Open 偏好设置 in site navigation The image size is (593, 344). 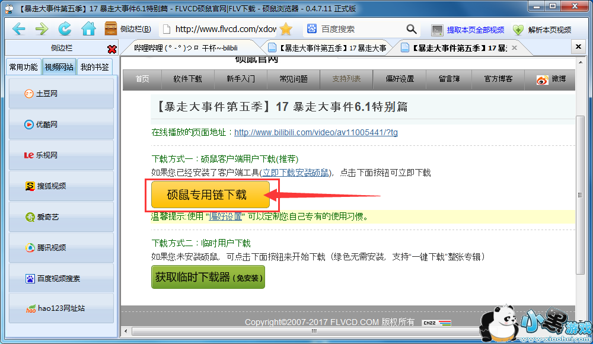tap(400, 79)
